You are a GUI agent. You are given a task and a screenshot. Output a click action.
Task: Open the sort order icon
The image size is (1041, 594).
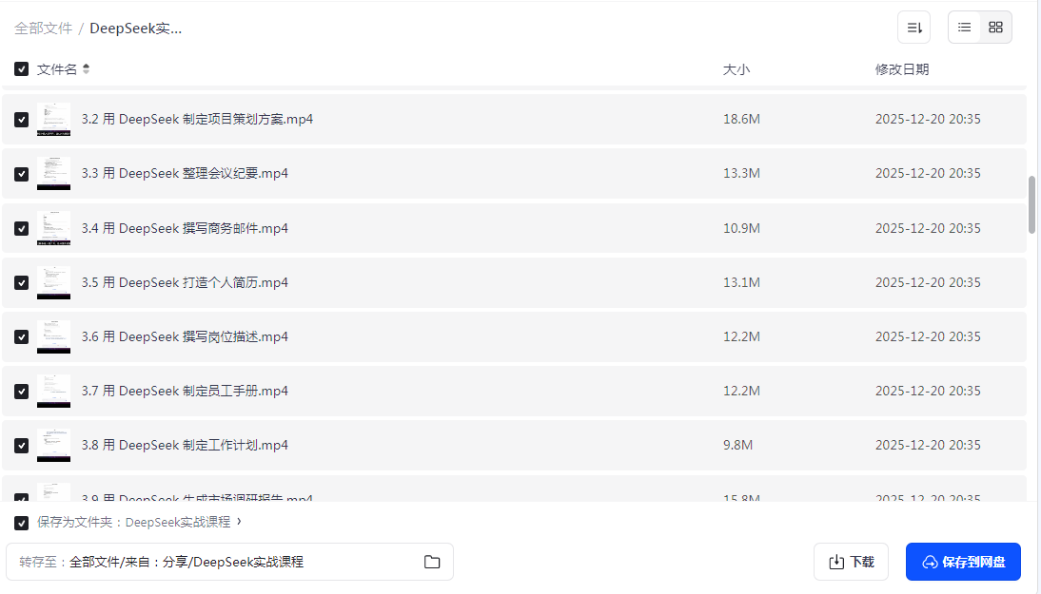(914, 28)
